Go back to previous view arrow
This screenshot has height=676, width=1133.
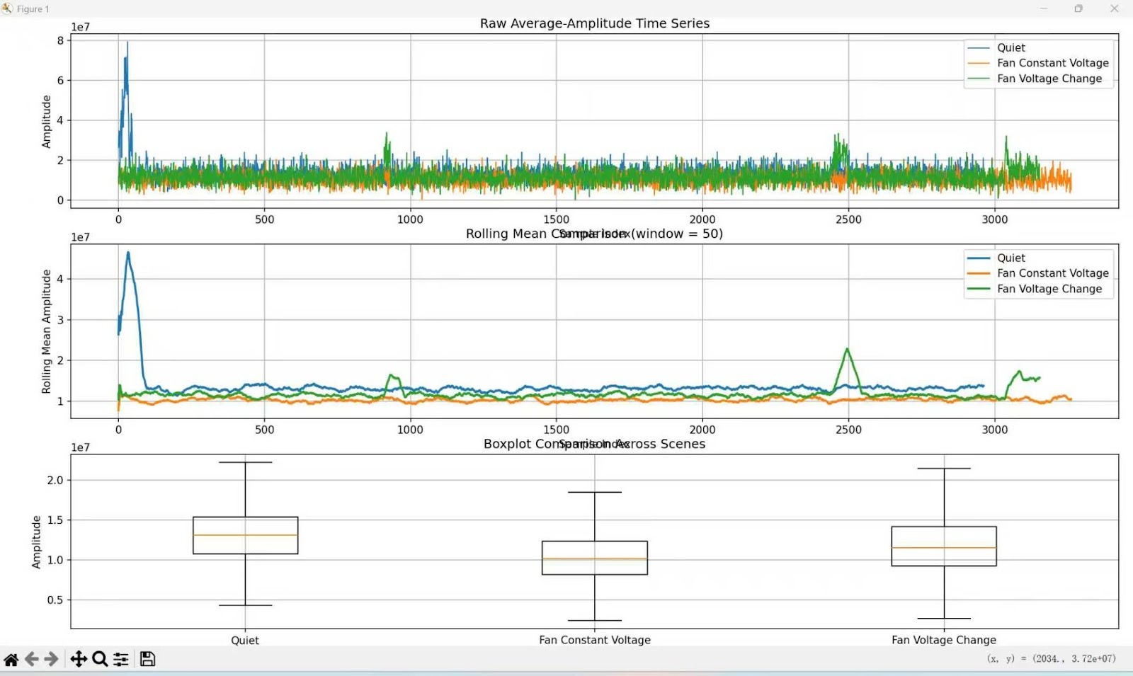(x=32, y=660)
